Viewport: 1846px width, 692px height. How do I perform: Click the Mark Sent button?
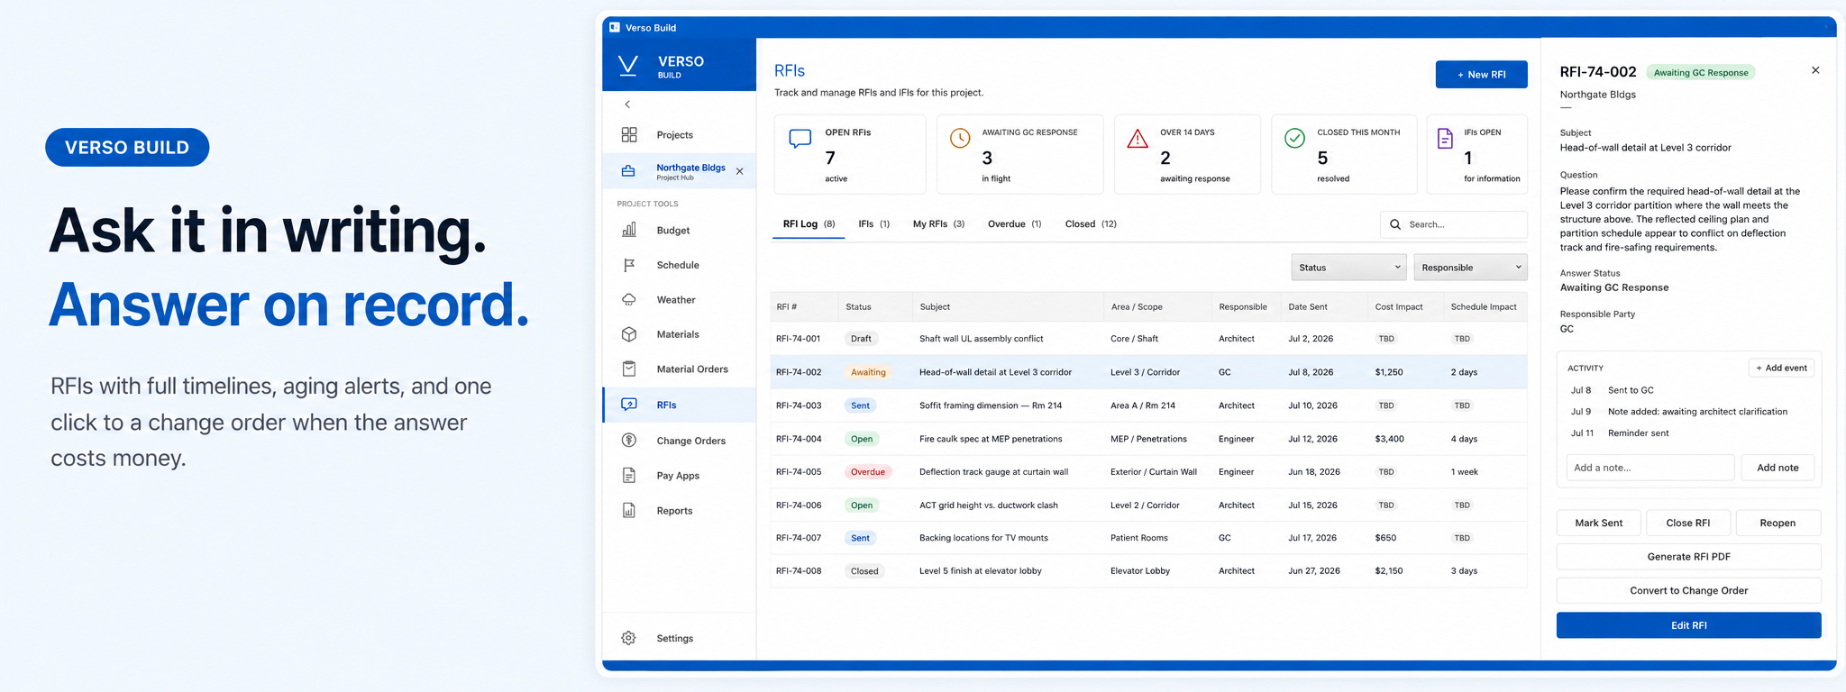pos(1598,523)
